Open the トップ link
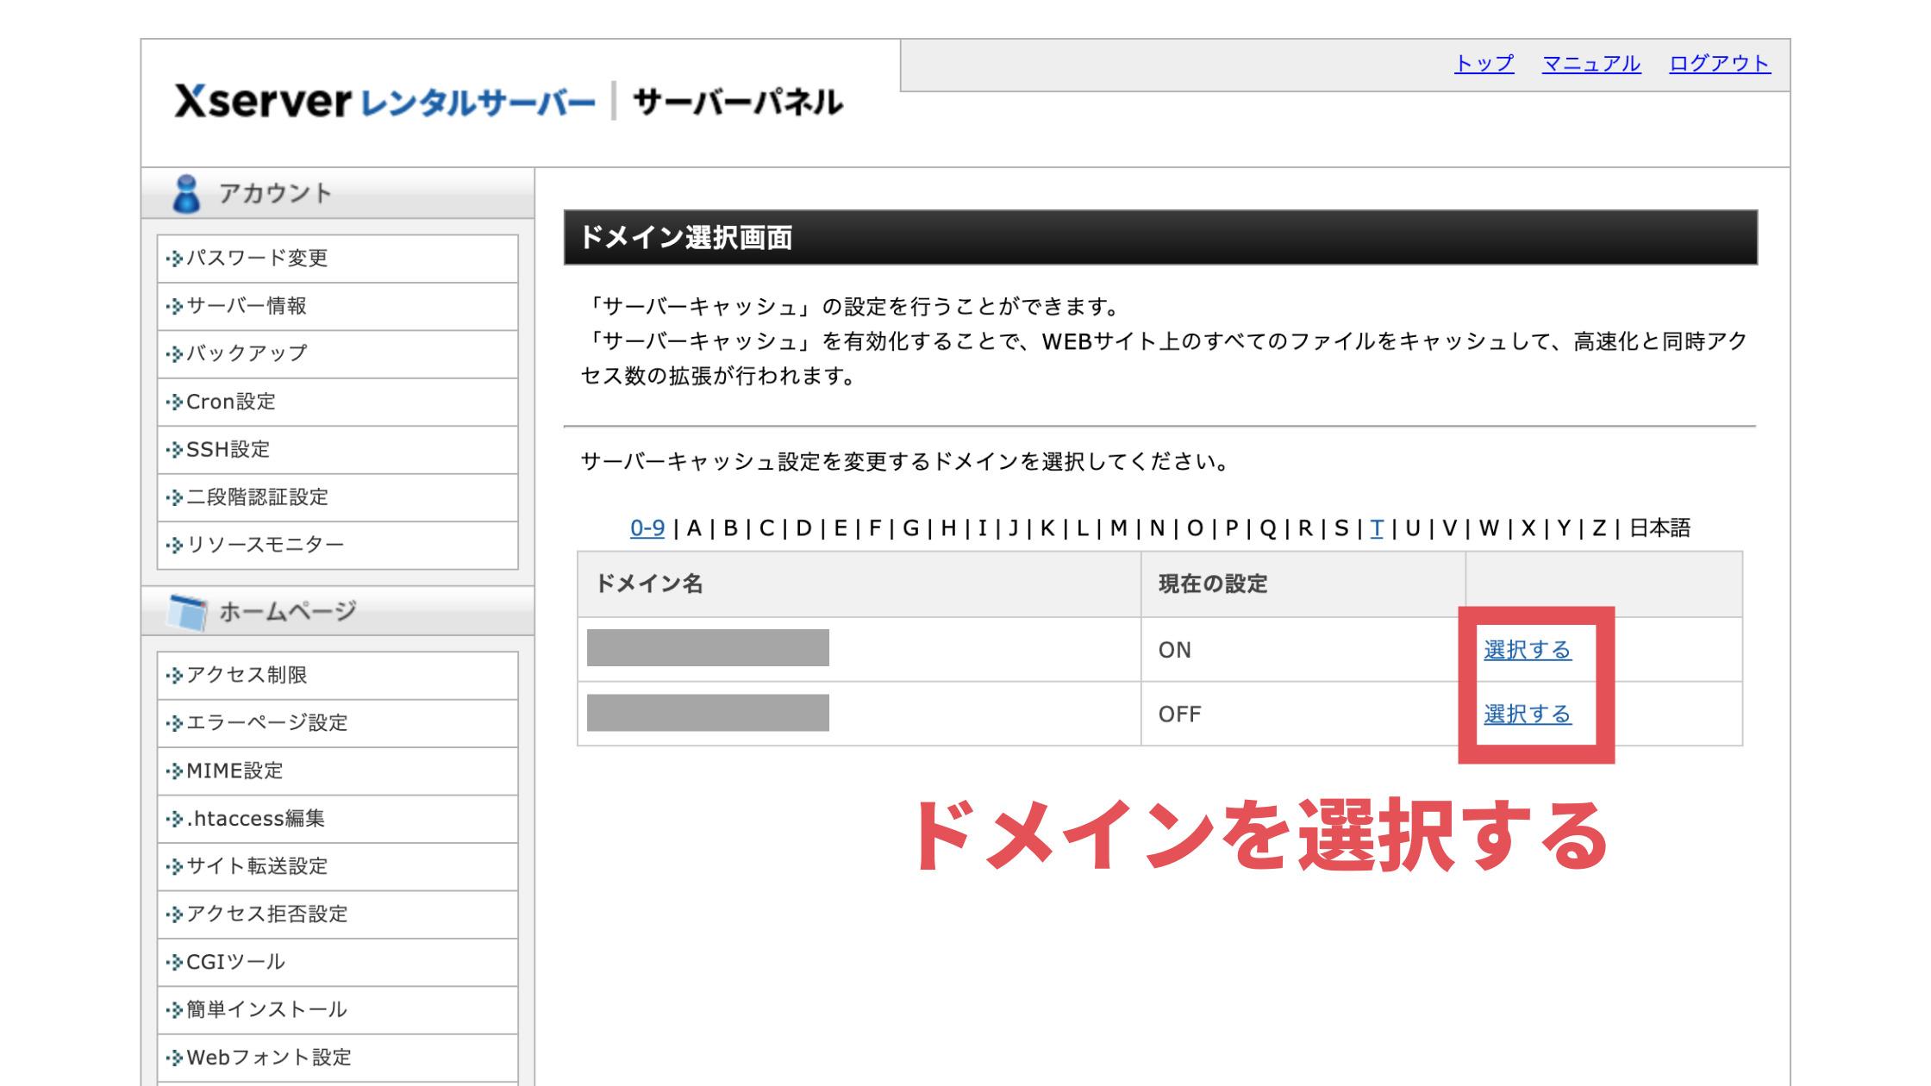This screenshot has height=1086, width=1931. click(1484, 63)
